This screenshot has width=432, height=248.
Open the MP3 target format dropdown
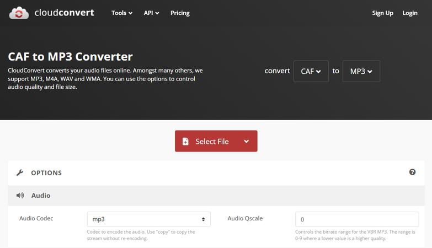[x=361, y=71]
